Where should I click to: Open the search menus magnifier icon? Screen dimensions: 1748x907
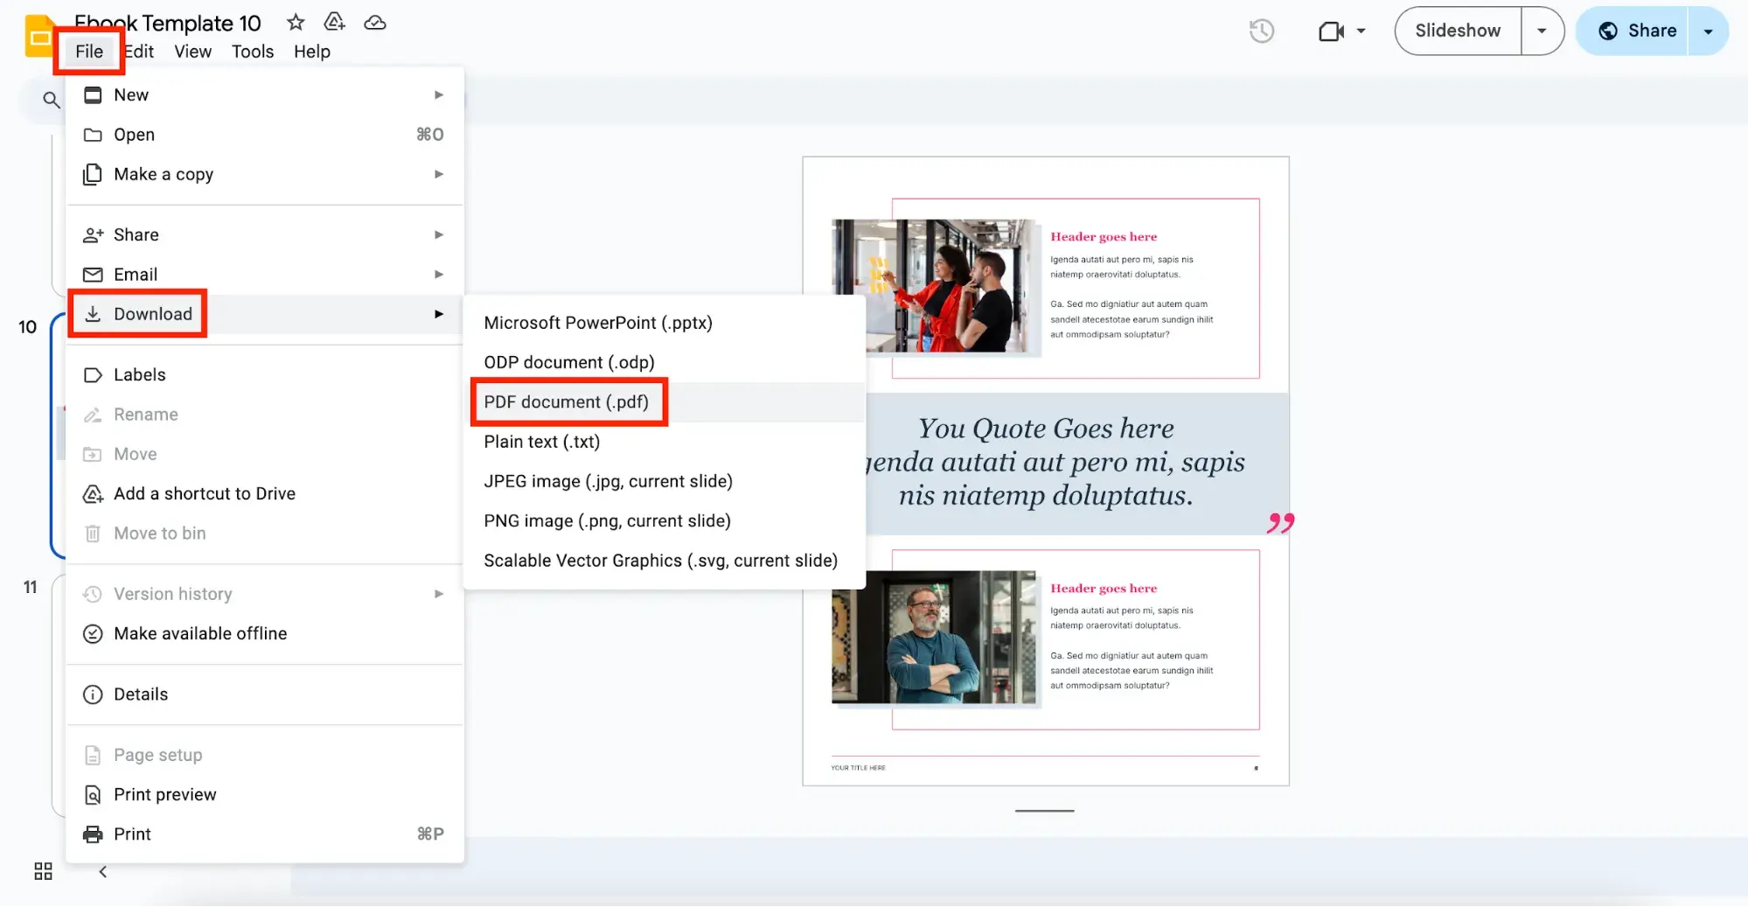click(52, 100)
